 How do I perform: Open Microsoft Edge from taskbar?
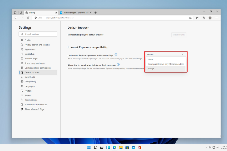[x=114, y=148]
